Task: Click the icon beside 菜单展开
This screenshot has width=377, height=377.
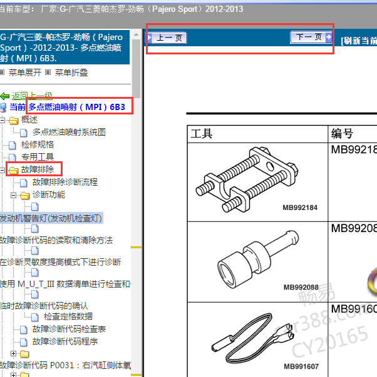Action: [x=2, y=72]
